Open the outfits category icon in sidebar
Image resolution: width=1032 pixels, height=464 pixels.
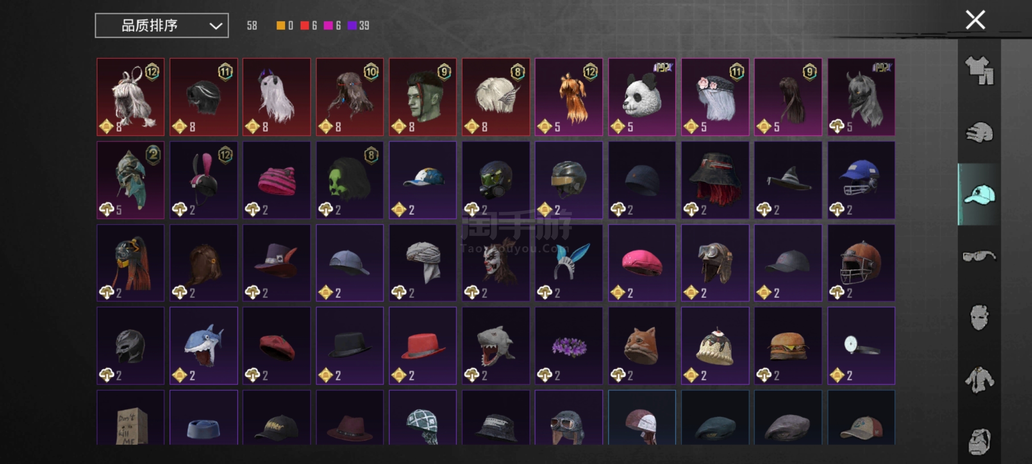(x=979, y=70)
